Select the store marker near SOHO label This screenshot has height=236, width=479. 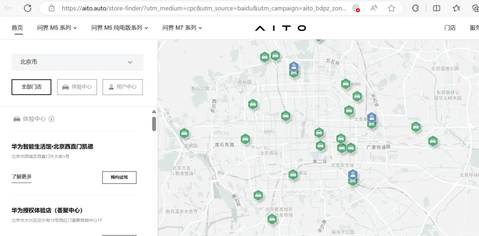[x=345, y=84]
